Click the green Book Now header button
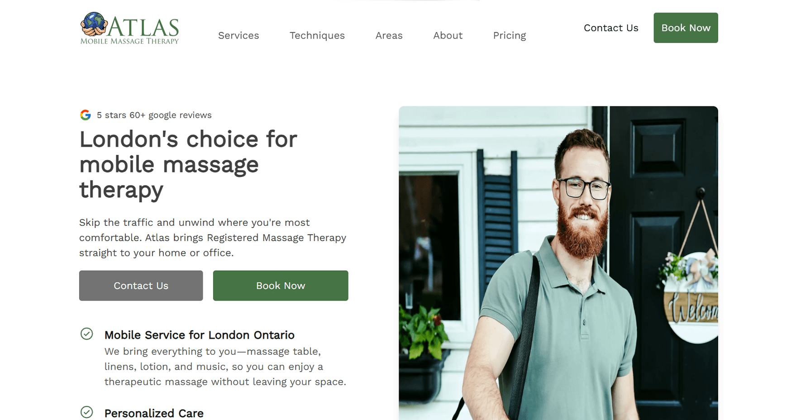This screenshot has width=796, height=420. 686,28
